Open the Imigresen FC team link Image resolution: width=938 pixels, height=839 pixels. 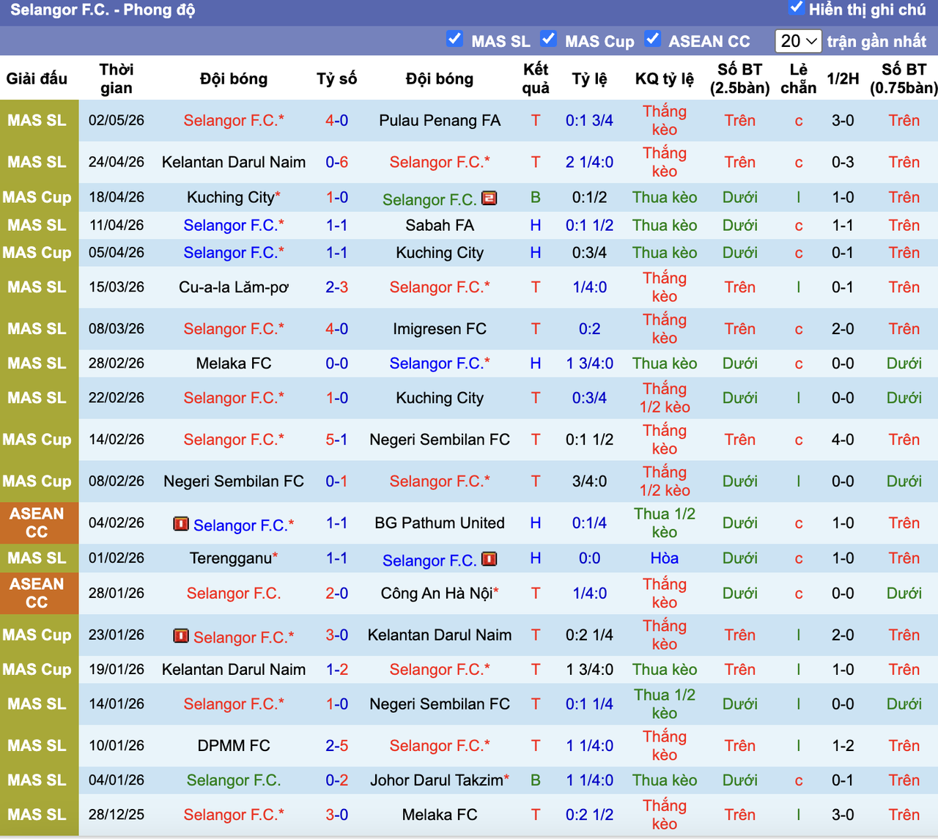pos(440,329)
